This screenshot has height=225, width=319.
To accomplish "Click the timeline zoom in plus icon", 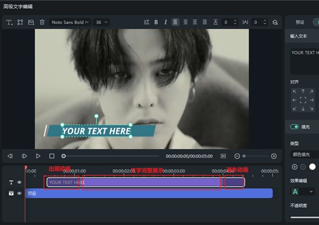I will [274, 156].
